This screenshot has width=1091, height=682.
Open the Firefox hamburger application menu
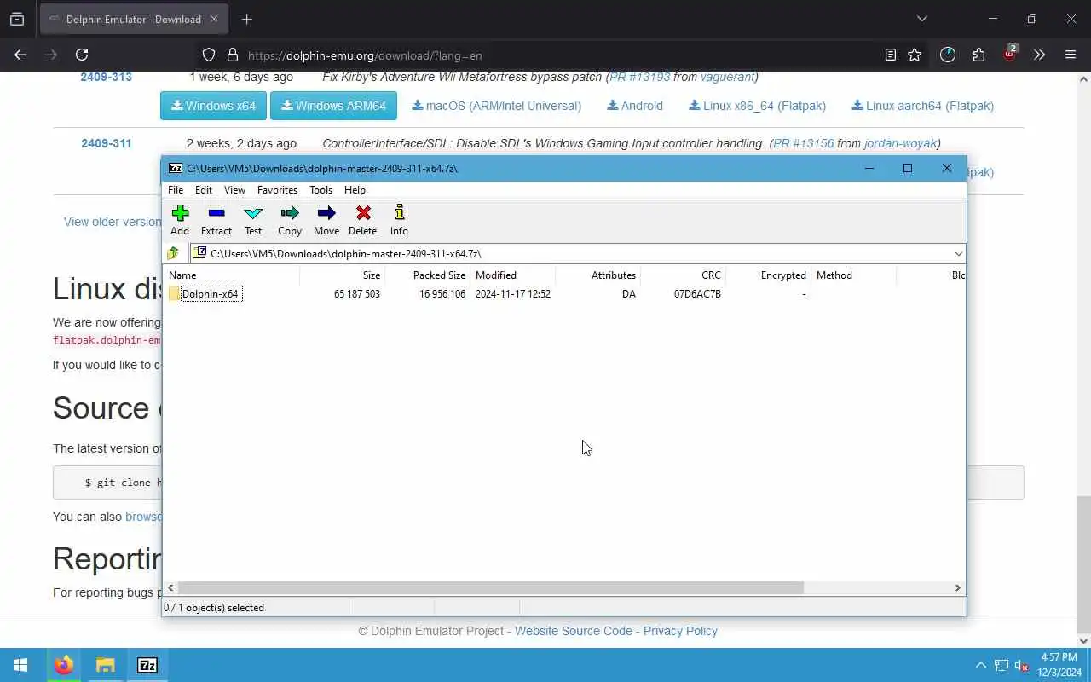1071,55
